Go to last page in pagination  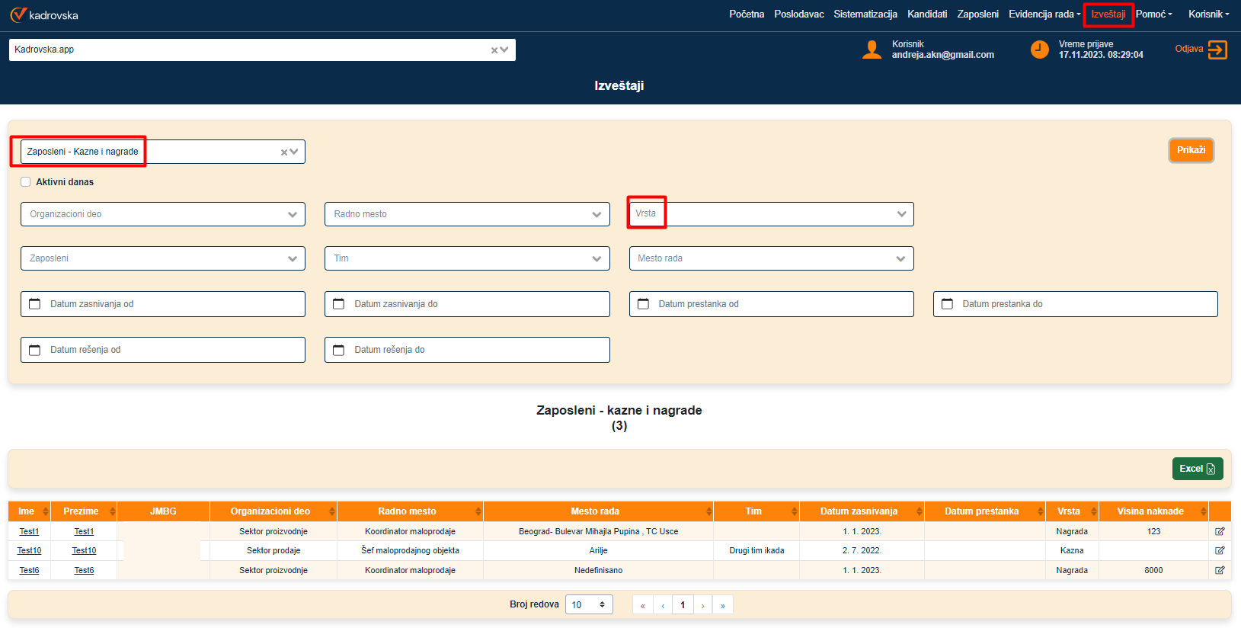tap(722, 605)
